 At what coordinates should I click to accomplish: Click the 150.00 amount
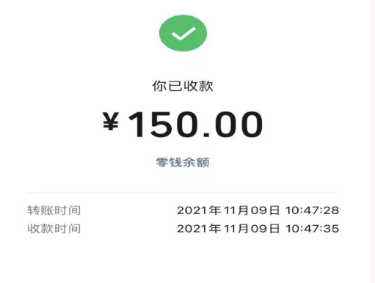[x=195, y=124]
